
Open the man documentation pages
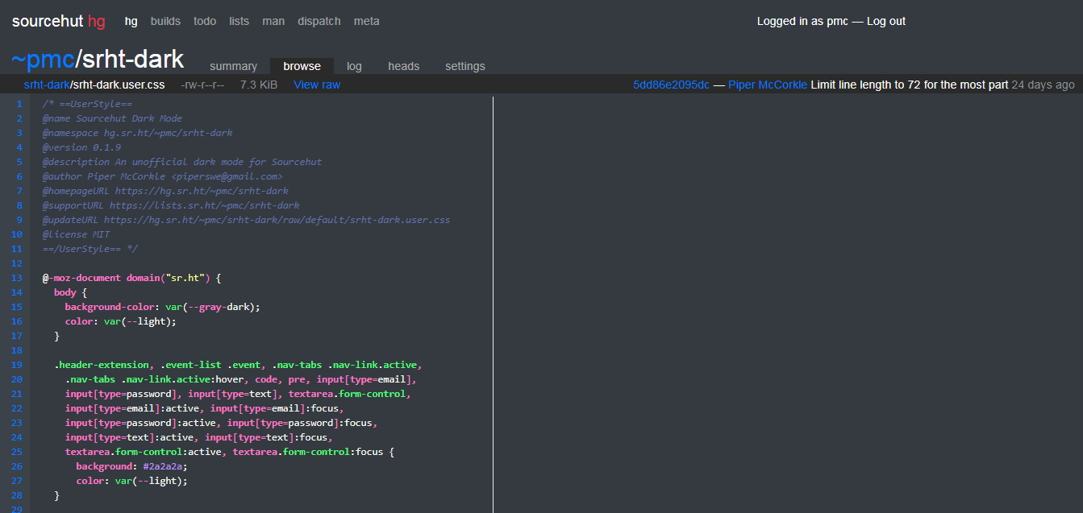(273, 21)
